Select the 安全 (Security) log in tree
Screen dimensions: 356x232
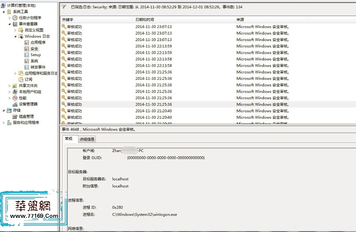click(x=34, y=49)
